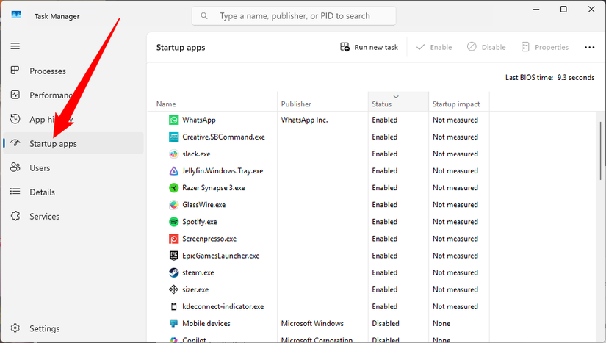Click the Razer Synapse 3.exe icon
This screenshot has width=606, height=343.
point(173,188)
